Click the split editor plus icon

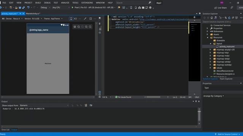tap(194, 17)
